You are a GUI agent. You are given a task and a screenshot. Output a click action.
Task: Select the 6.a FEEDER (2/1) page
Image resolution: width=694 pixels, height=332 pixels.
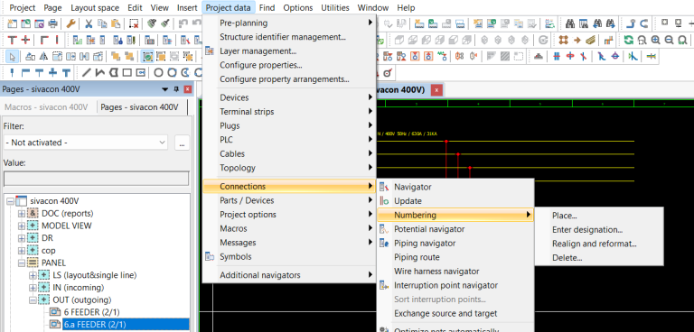click(x=126, y=325)
